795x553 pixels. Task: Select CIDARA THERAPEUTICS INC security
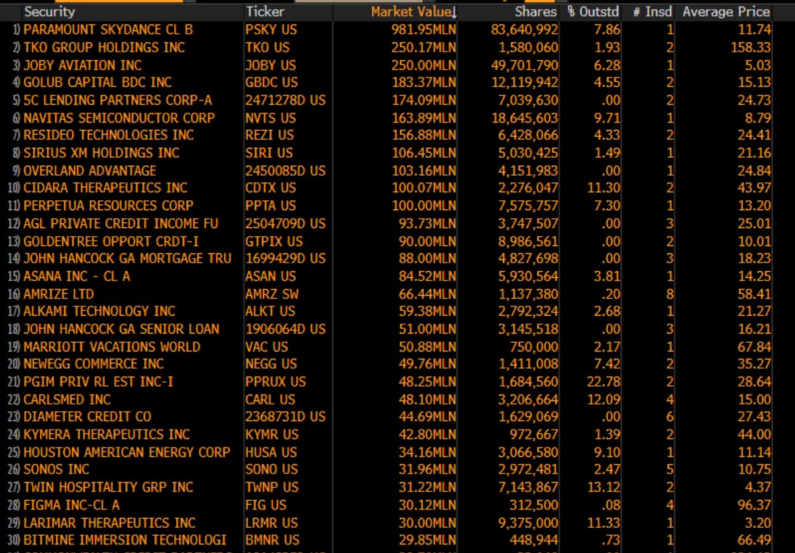point(105,188)
